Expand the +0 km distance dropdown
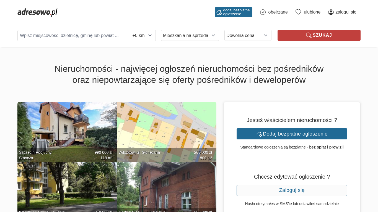The height and width of the screenshot is (212, 378). 142,35
